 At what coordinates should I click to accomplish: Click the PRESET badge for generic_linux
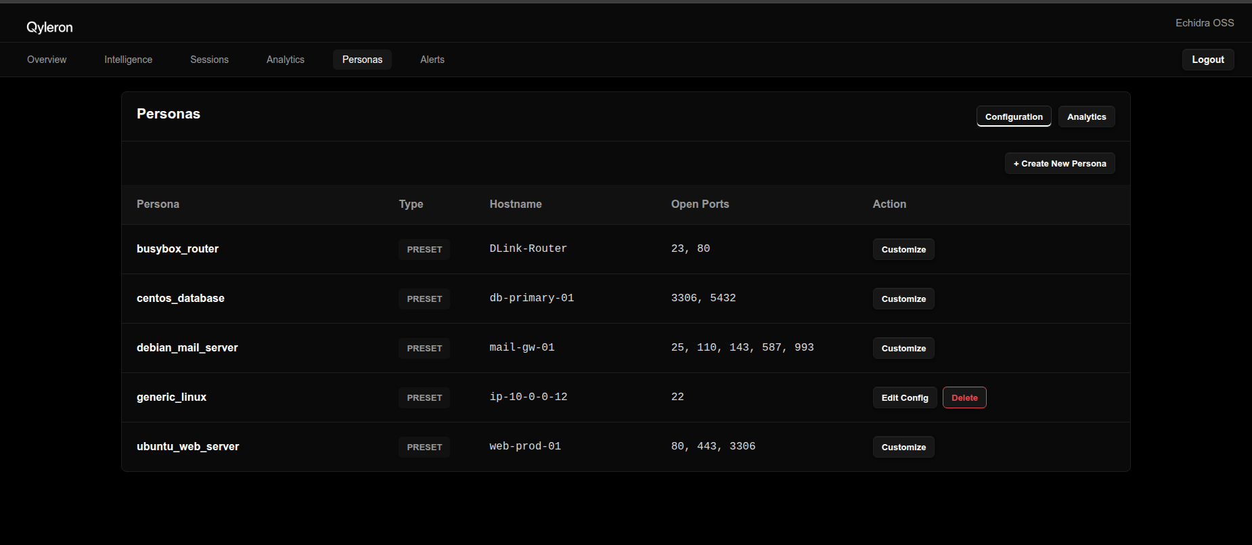[424, 397]
